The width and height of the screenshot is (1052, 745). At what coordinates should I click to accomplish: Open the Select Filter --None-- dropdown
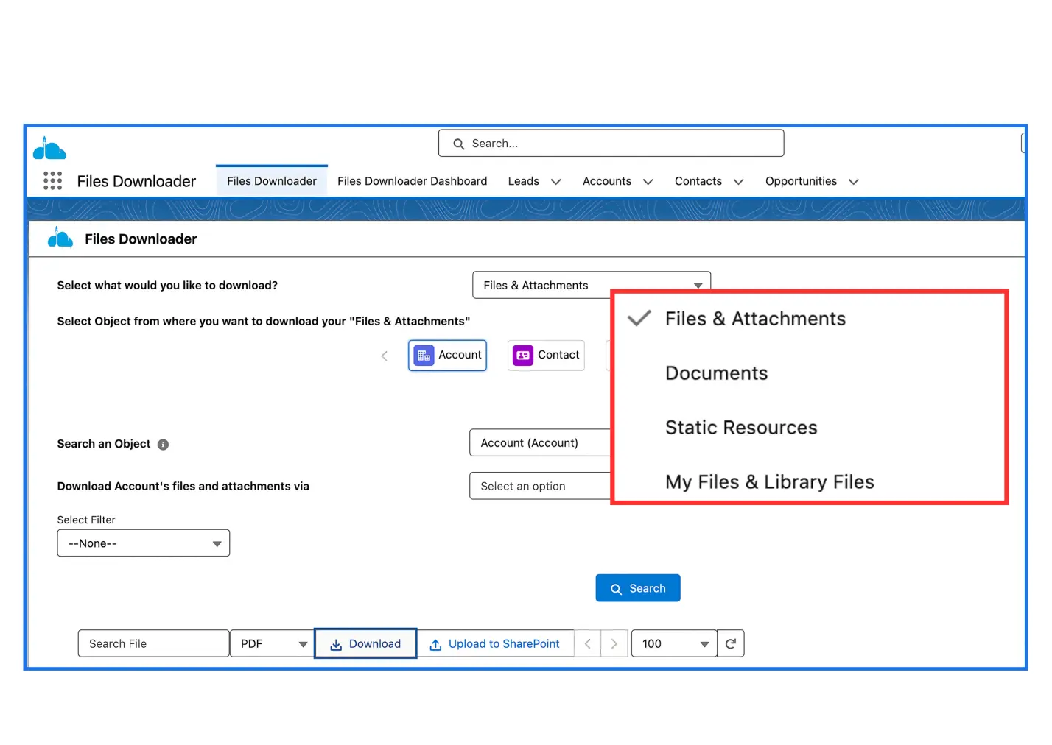[144, 543]
